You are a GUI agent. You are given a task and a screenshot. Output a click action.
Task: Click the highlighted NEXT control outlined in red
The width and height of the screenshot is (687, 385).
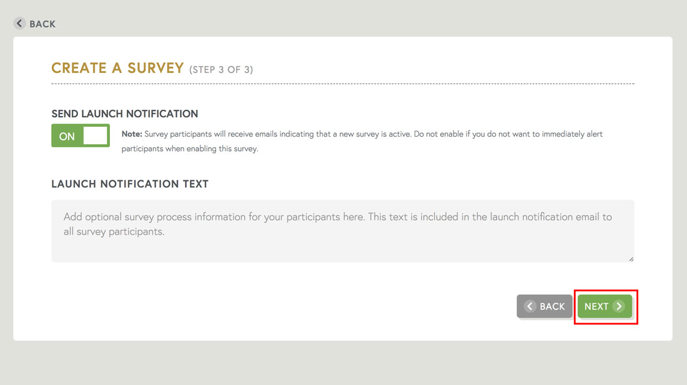tap(605, 306)
